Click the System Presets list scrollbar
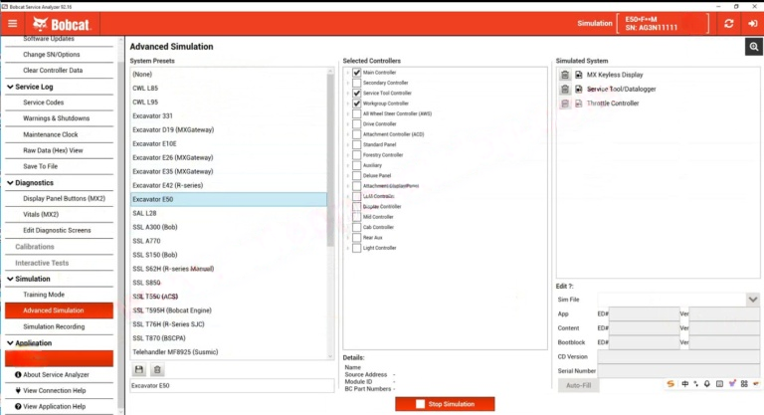The width and height of the screenshot is (764, 415). point(331,159)
